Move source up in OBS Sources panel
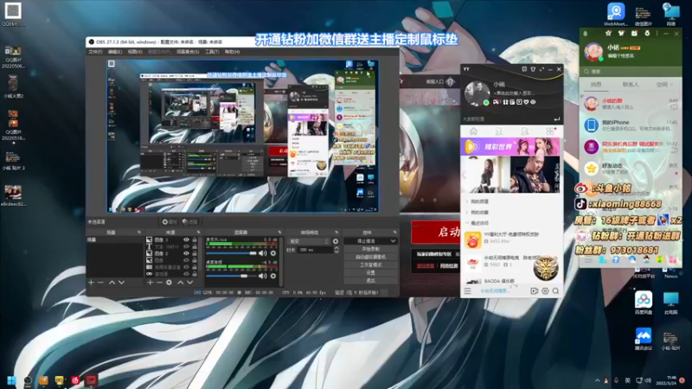This screenshot has height=389, width=692. coord(180,283)
